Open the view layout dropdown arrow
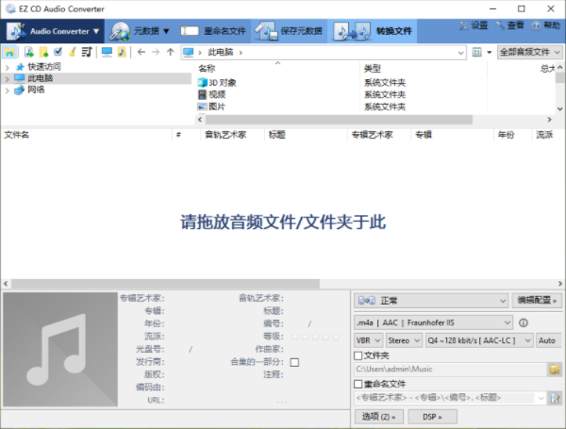The image size is (566, 429). pyautogui.click(x=489, y=52)
